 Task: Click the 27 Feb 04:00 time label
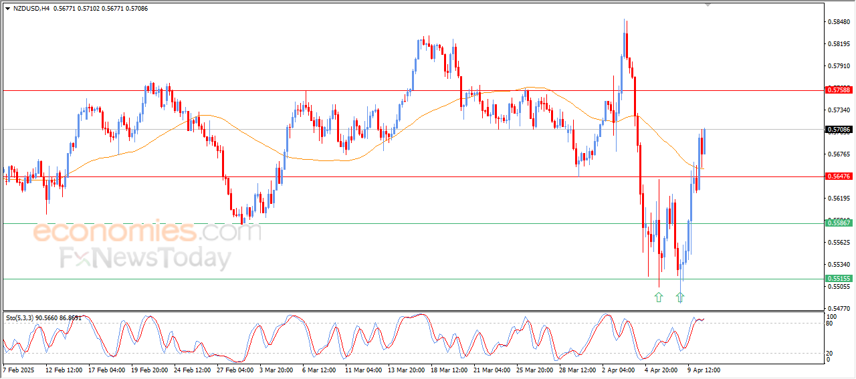[235, 370]
